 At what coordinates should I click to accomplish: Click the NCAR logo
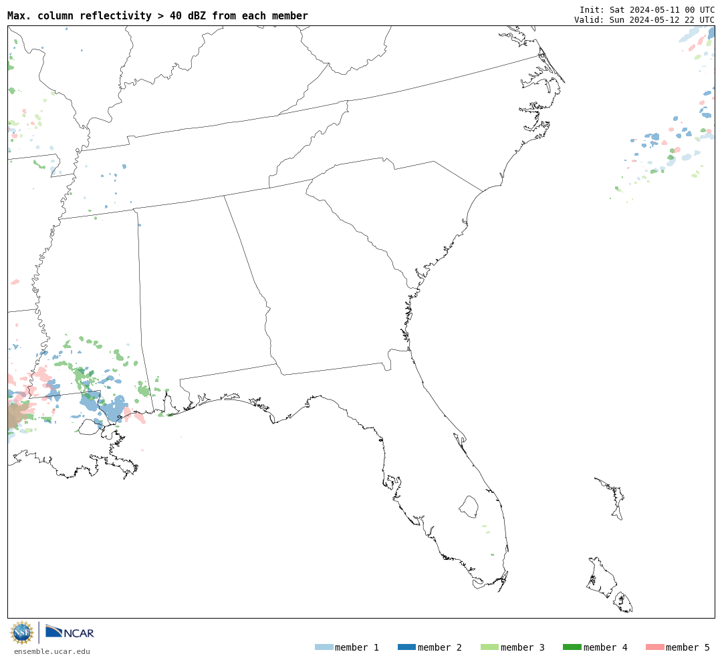coord(70,632)
